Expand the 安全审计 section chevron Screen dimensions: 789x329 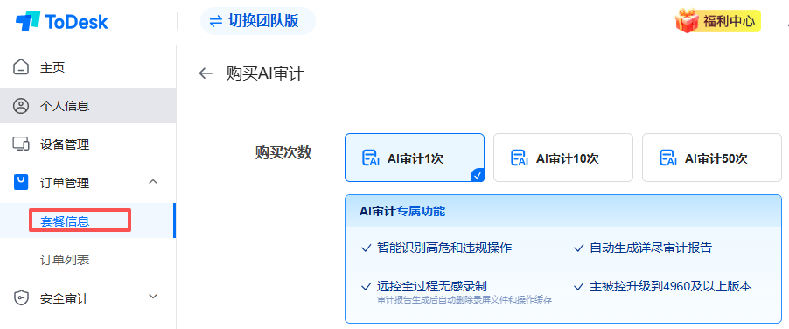pos(153,297)
